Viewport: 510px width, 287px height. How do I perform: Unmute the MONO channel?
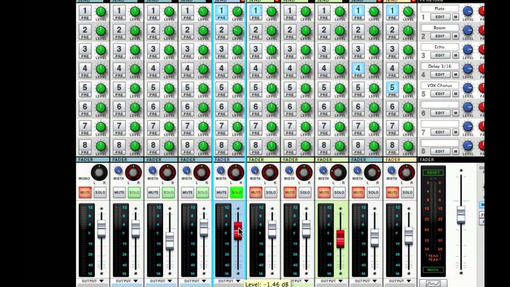[85, 193]
